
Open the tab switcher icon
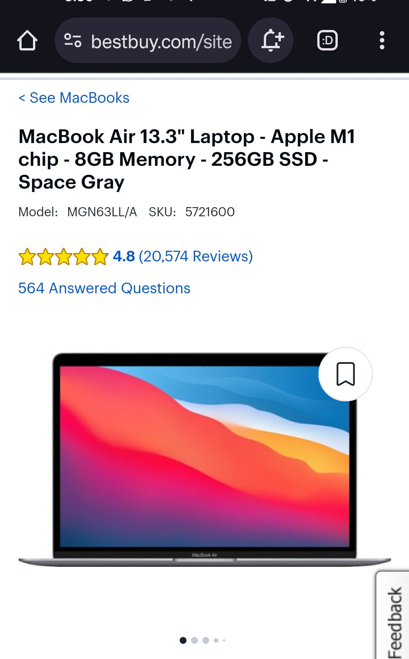[327, 40]
